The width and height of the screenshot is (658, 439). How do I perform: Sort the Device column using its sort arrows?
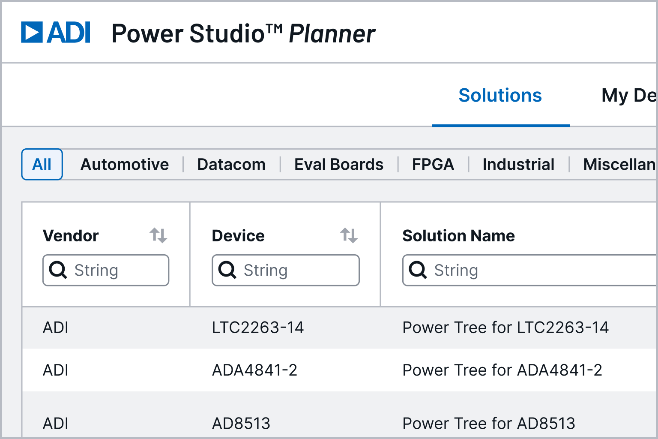[x=349, y=235]
